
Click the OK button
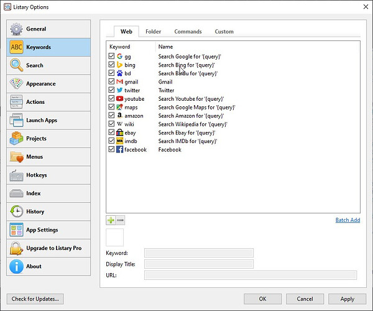click(262, 299)
